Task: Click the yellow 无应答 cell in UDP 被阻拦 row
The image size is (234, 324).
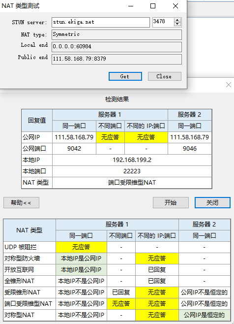Action: click(81, 247)
